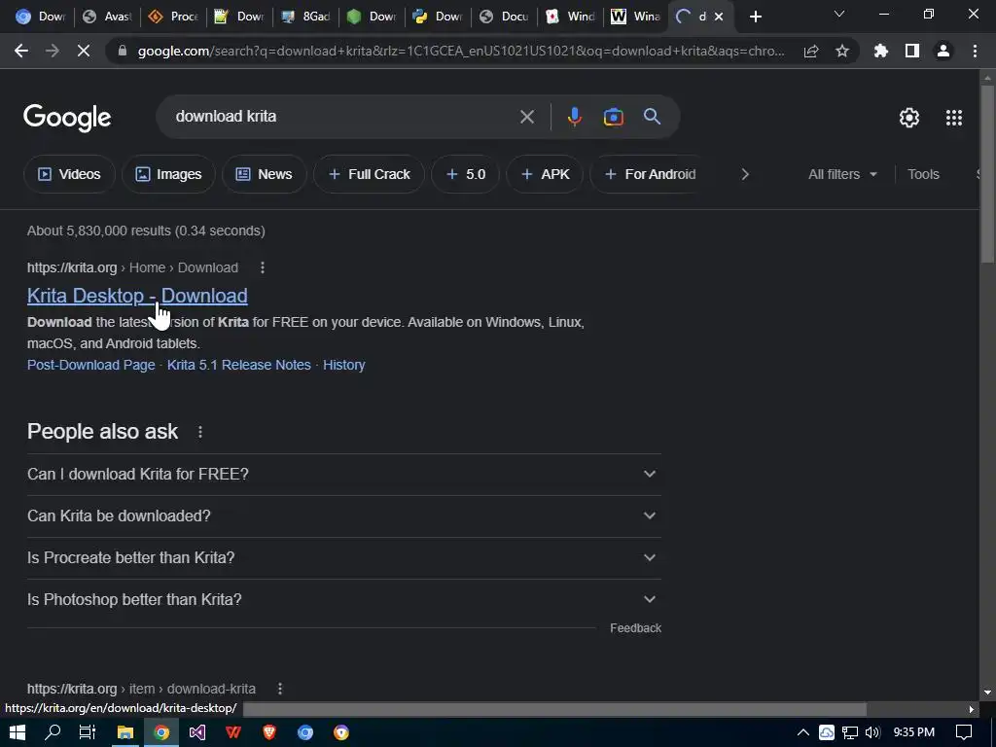Open Google quick settings gear

(909, 118)
